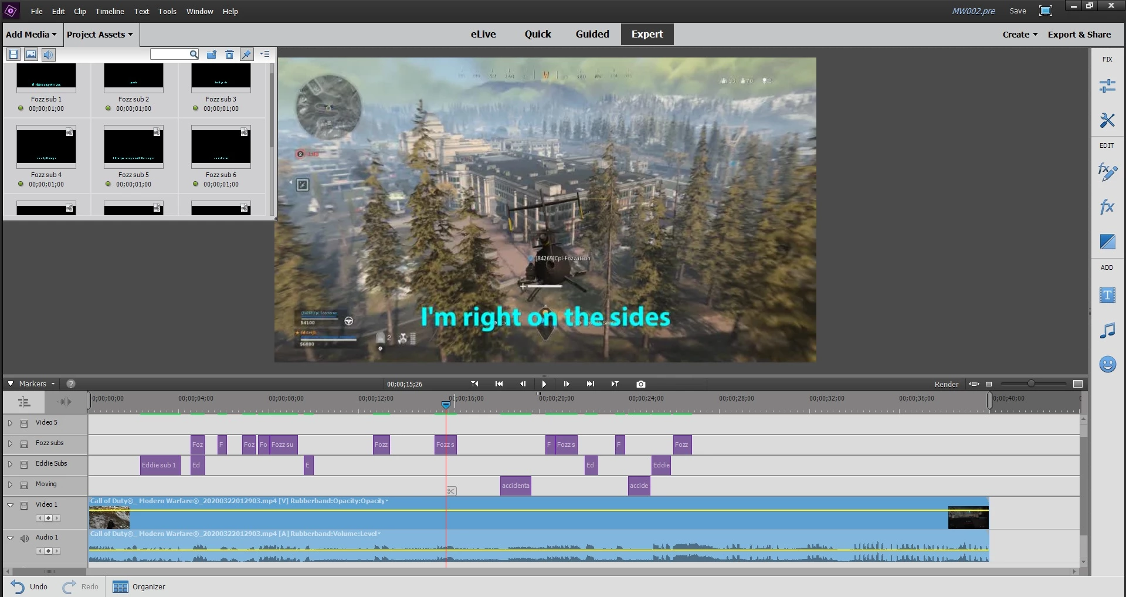
Task: Step back one frame
Action: pyautogui.click(x=523, y=384)
